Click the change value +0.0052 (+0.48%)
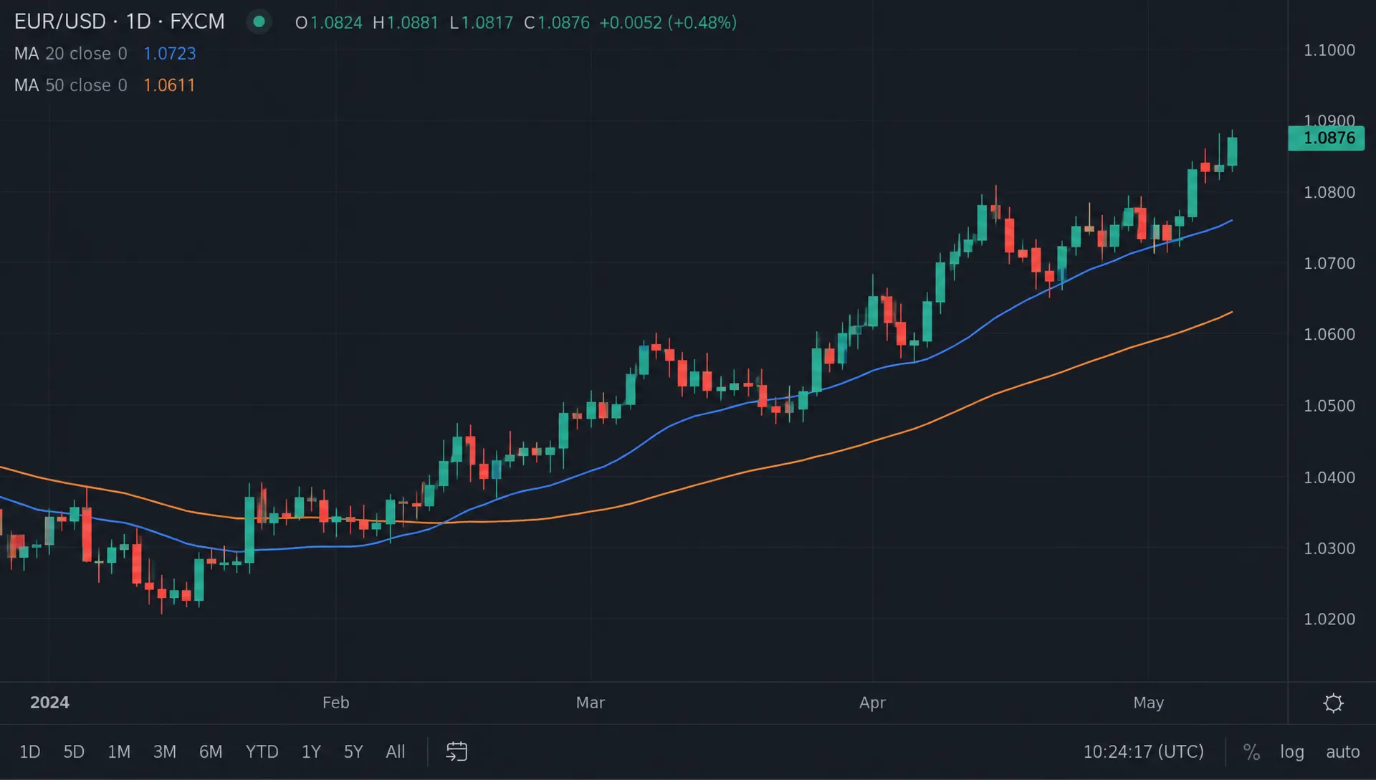1376x780 pixels. pyautogui.click(x=668, y=22)
